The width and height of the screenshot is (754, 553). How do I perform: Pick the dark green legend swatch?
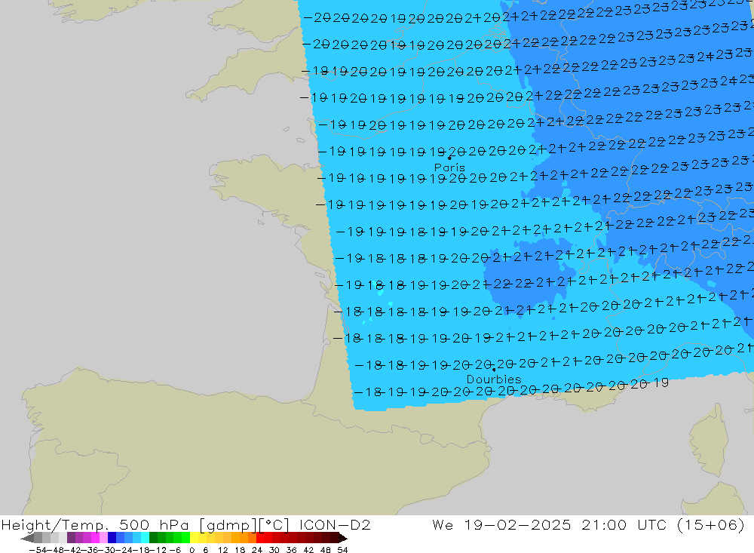click(153, 538)
